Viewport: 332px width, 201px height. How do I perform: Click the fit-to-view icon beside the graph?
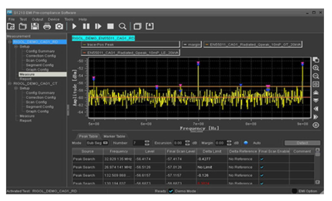click(315, 84)
